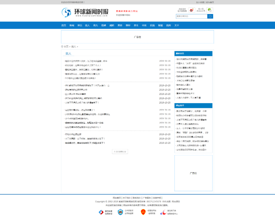Click the location pin icon in breadcrumb
Viewport: 275px width, 222px height.
[x=62, y=47]
